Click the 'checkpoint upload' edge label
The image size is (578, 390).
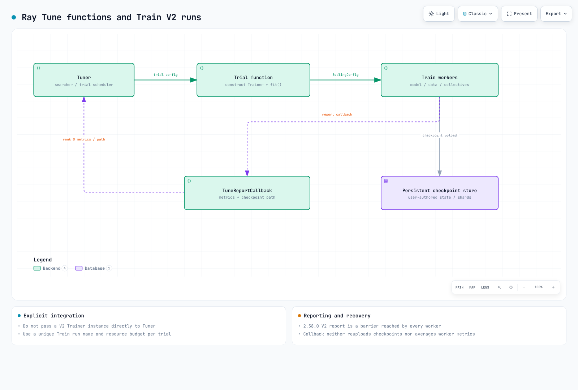440,135
